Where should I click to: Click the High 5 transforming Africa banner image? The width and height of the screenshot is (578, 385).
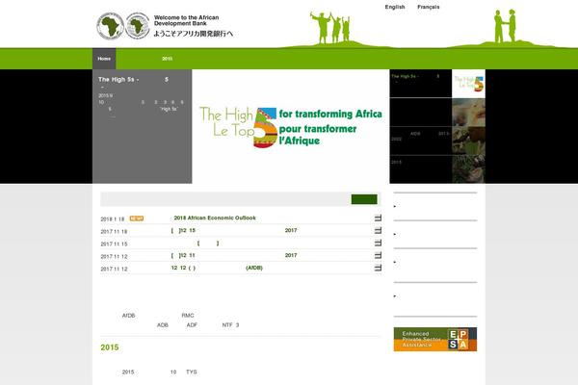click(291, 126)
